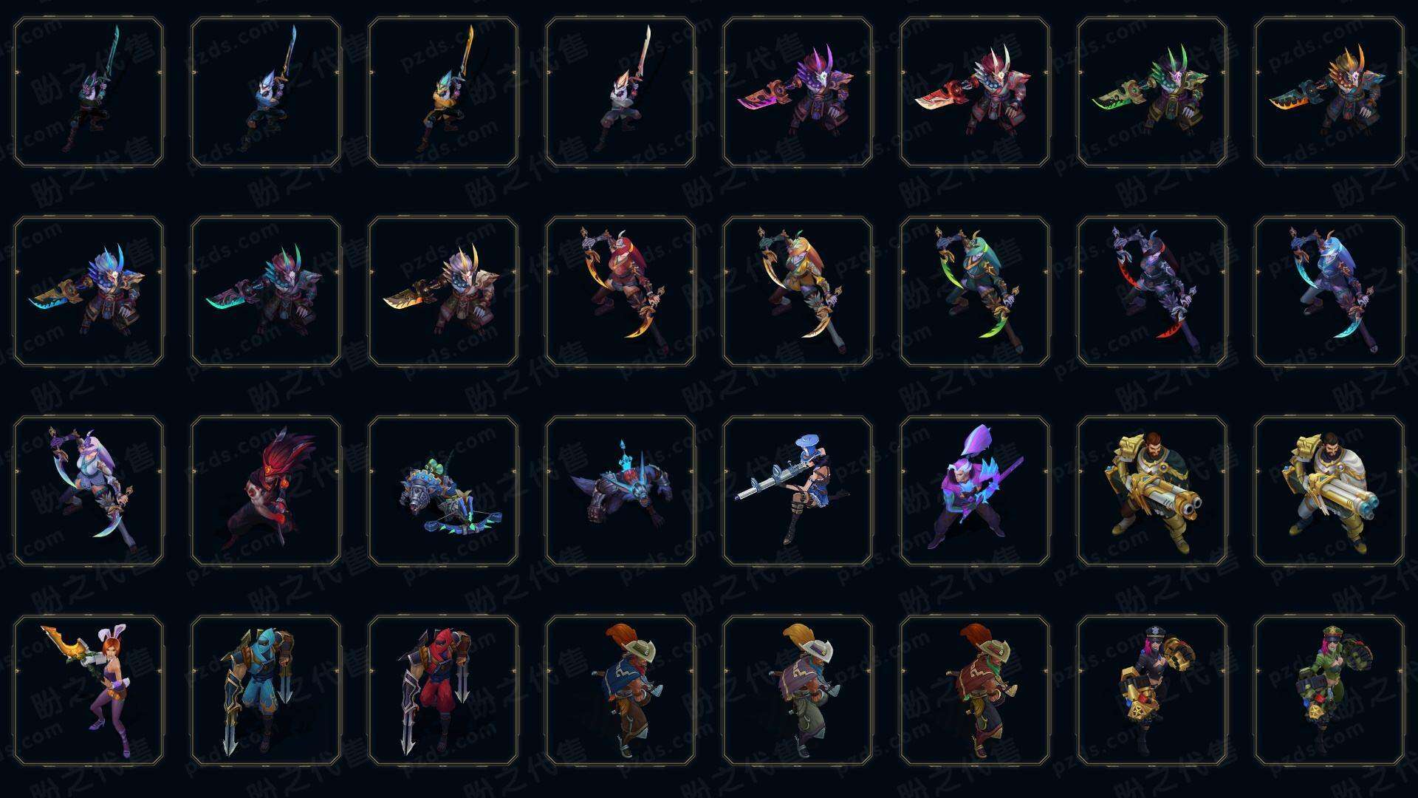This screenshot has width=1418, height=798.
Task: Choose the masked warrior with magenta cleaver
Action: point(798,92)
